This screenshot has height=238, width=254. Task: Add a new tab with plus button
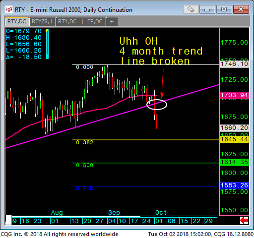(x=112, y=21)
